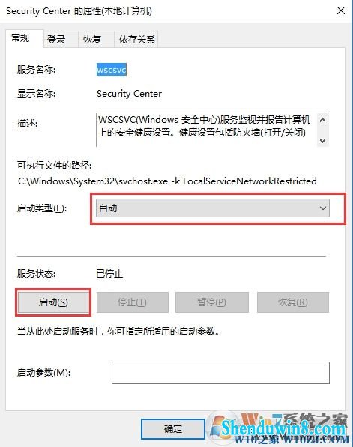This screenshot has width=353, height=447.
Task: Click the 恢复(R) button
Action: click(293, 302)
